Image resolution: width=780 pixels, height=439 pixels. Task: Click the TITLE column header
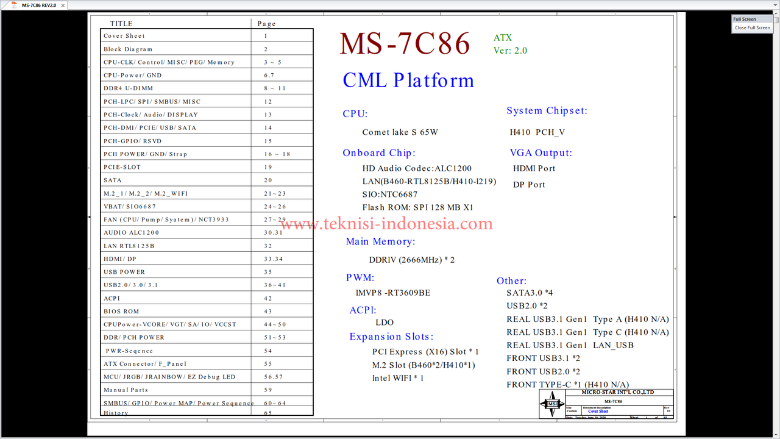[x=121, y=24]
